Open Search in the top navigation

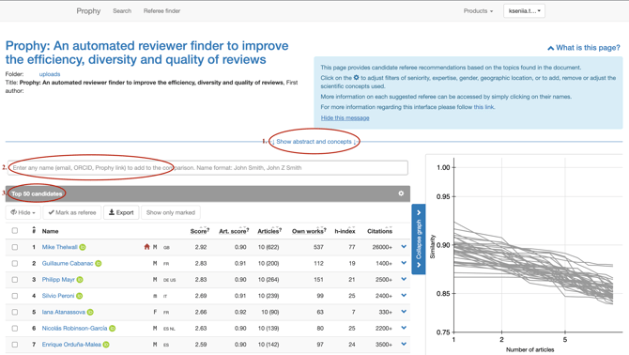122,11
